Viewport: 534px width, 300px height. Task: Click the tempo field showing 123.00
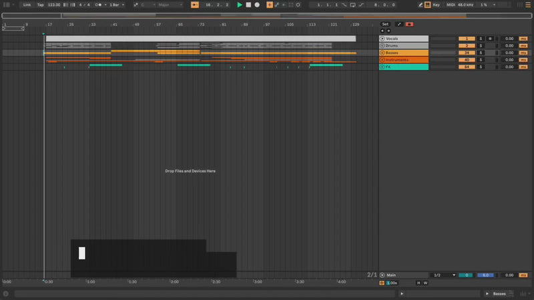pos(54,5)
